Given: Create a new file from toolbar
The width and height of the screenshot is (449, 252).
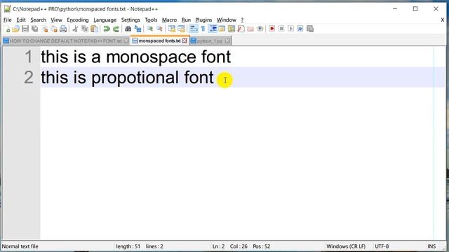Looking at the screenshot, I should click(x=7, y=29).
